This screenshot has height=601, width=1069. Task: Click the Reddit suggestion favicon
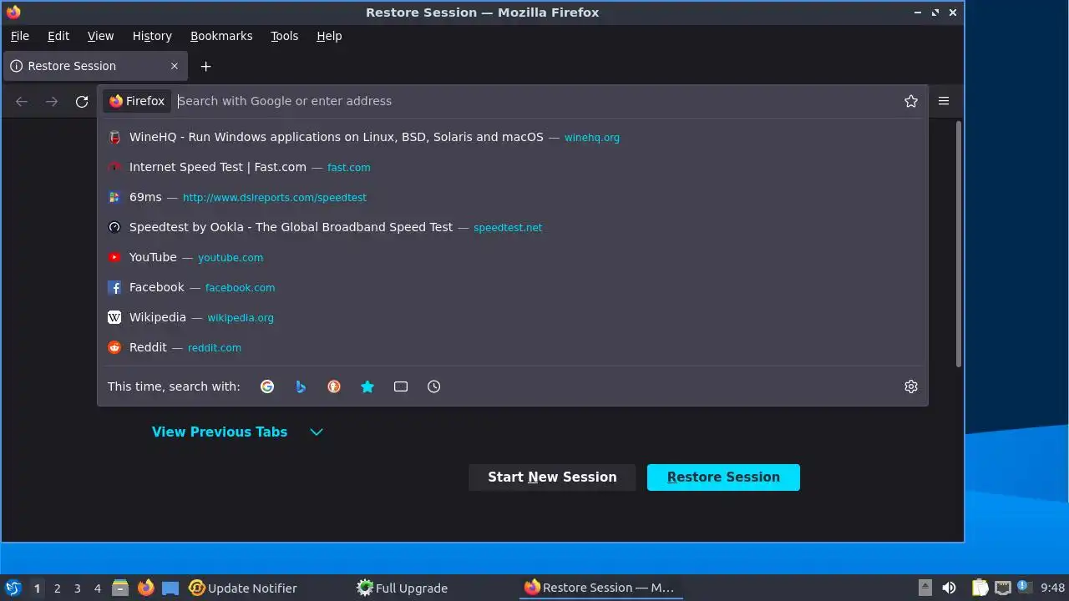114,347
